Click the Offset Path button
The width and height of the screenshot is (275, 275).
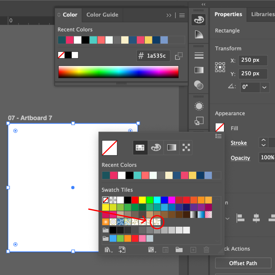[x=243, y=263]
